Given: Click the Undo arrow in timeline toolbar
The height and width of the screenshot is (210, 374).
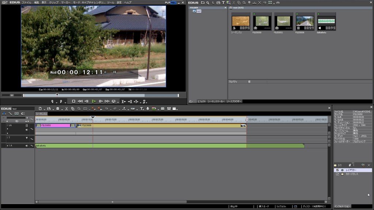Looking at the screenshot, I should tap(106, 109).
